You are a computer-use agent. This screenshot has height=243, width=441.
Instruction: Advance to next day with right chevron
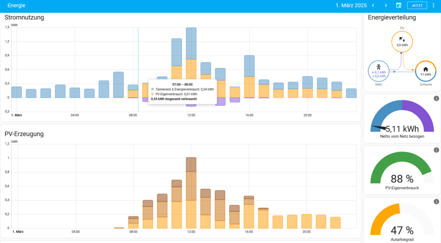click(x=386, y=6)
